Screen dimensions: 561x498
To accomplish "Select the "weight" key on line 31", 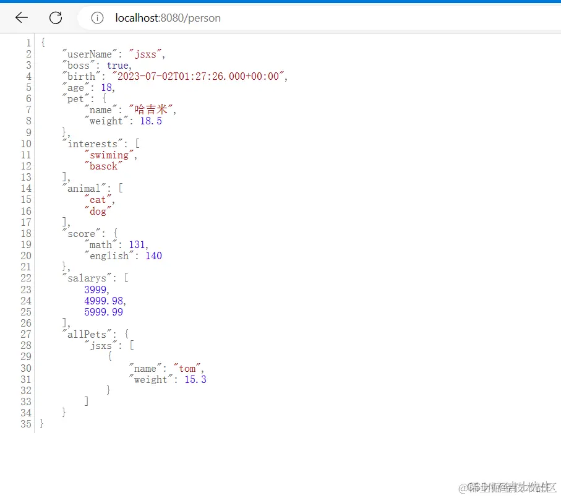I will pyautogui.click(x=151, y=380).
